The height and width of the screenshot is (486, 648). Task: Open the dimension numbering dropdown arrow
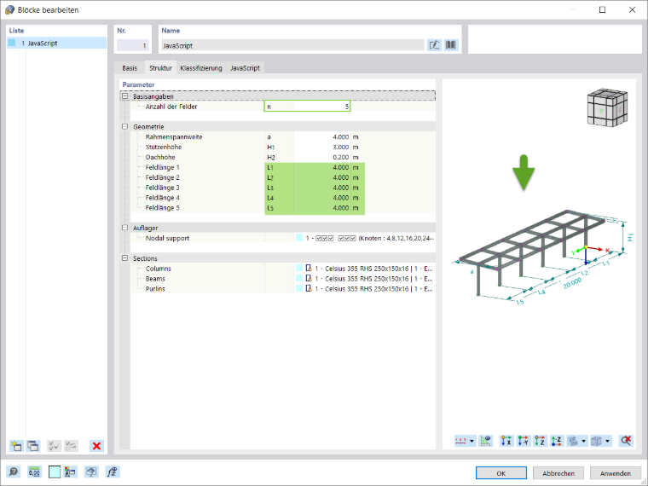[x=472, y=441]
